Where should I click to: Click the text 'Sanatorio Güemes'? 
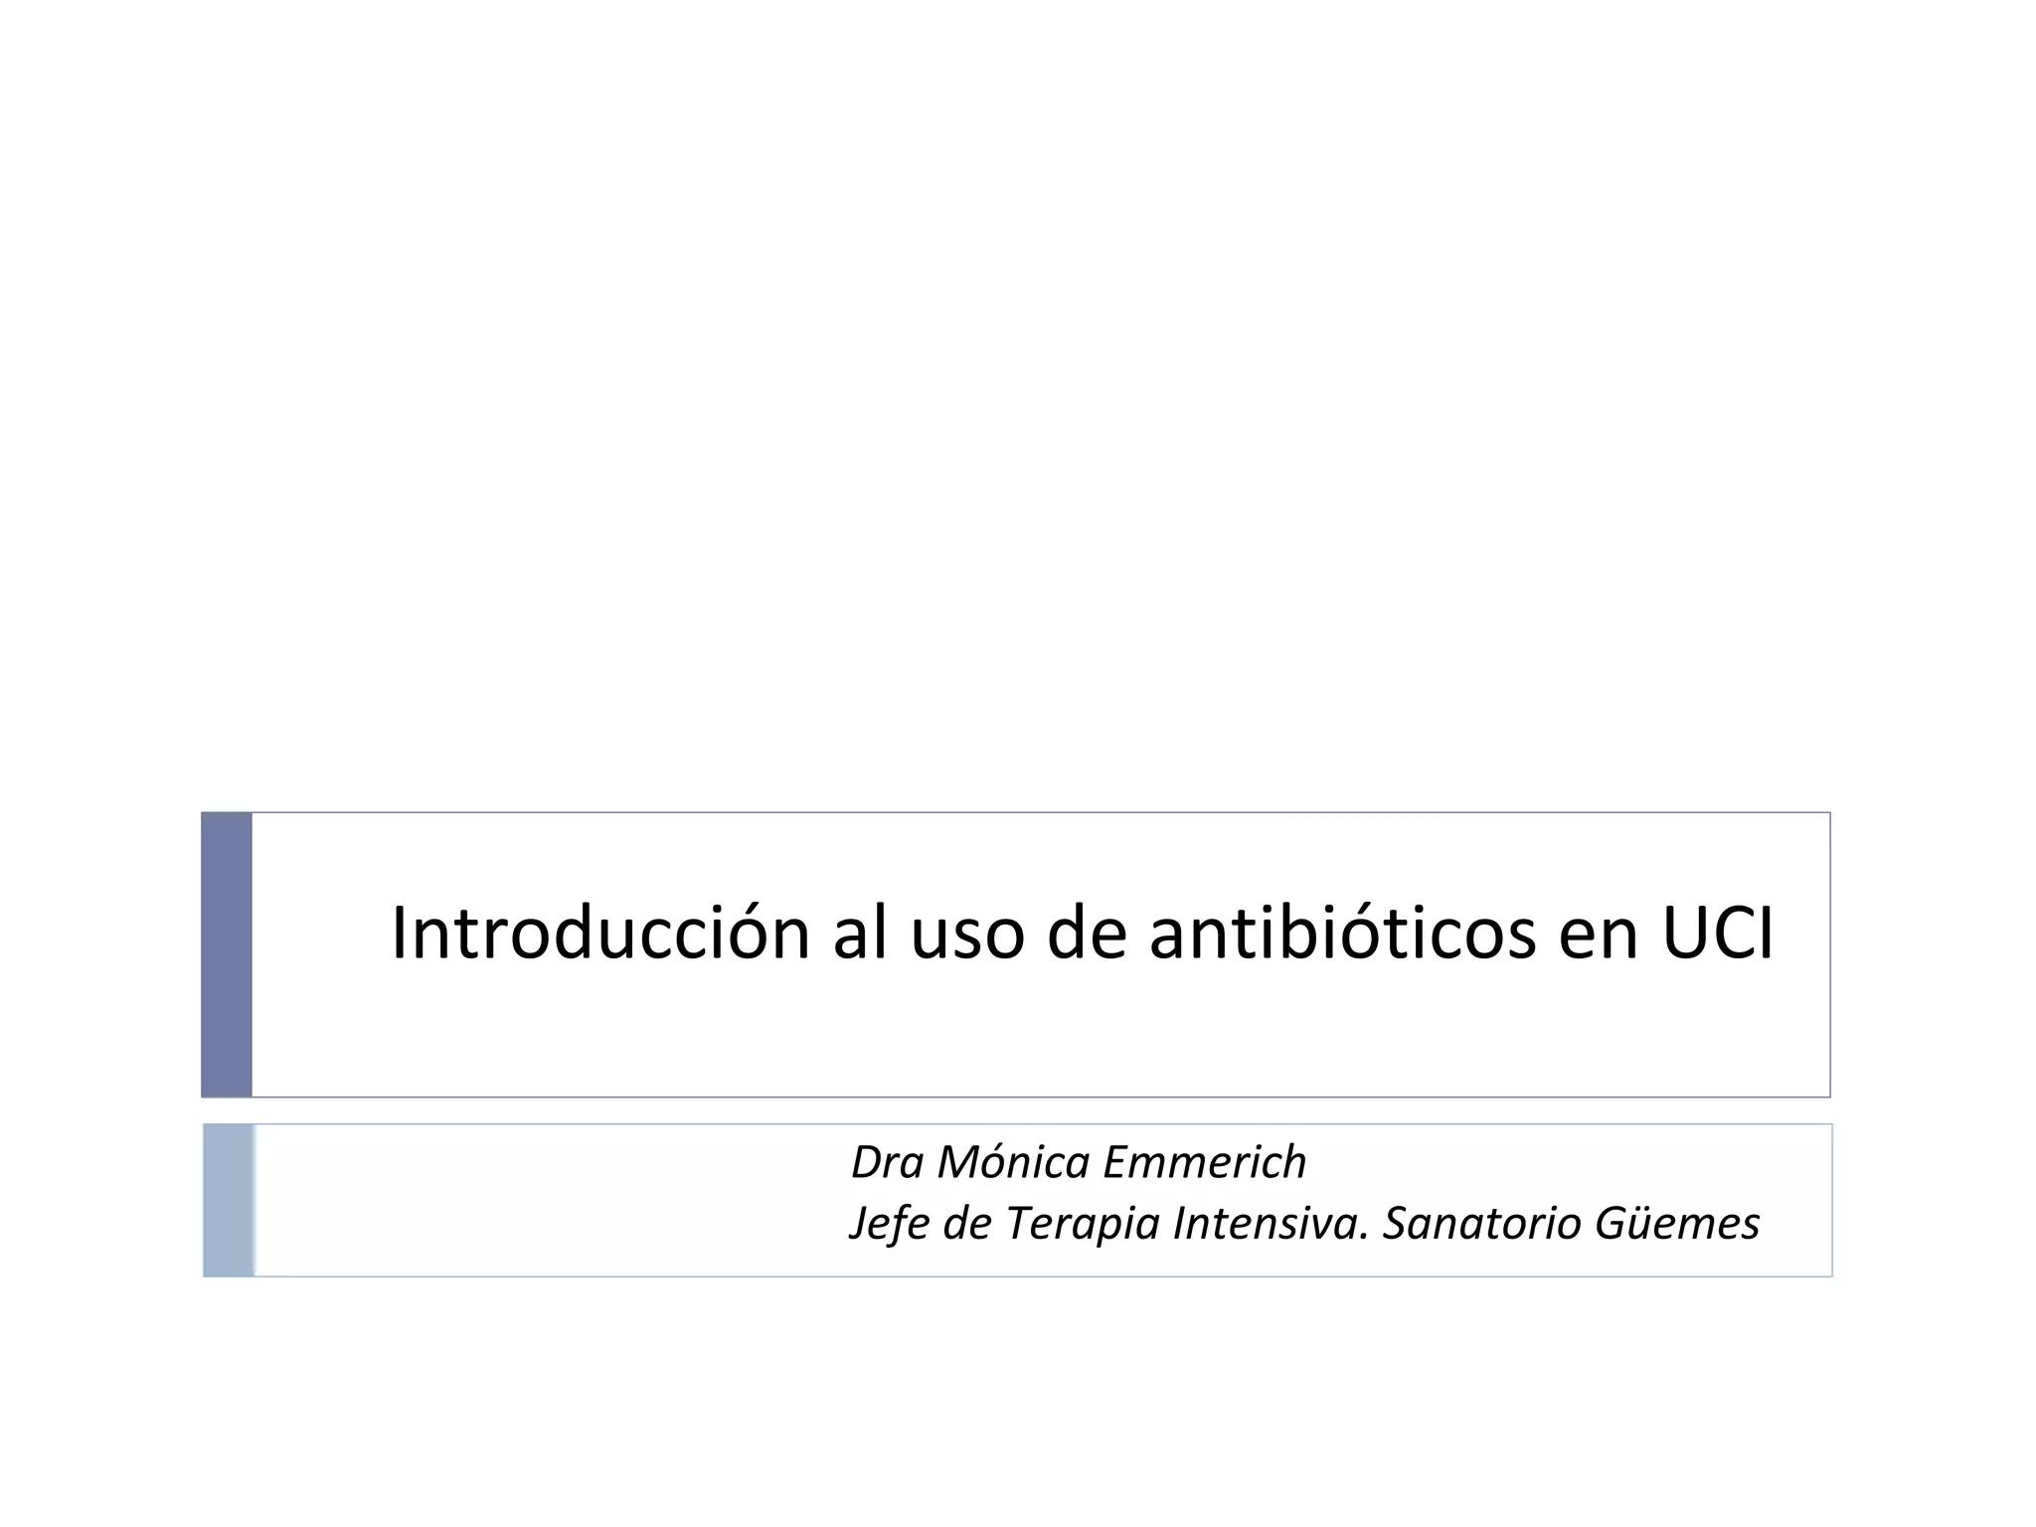point(1571,1223)
